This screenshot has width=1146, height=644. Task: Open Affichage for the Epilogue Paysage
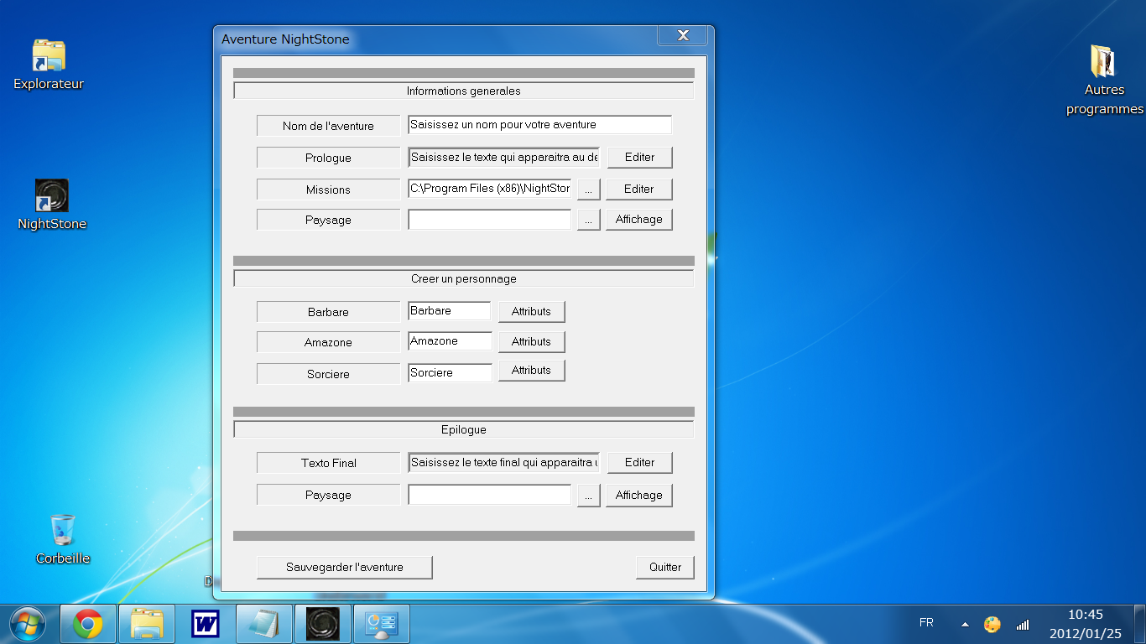[x=639, y=496]
